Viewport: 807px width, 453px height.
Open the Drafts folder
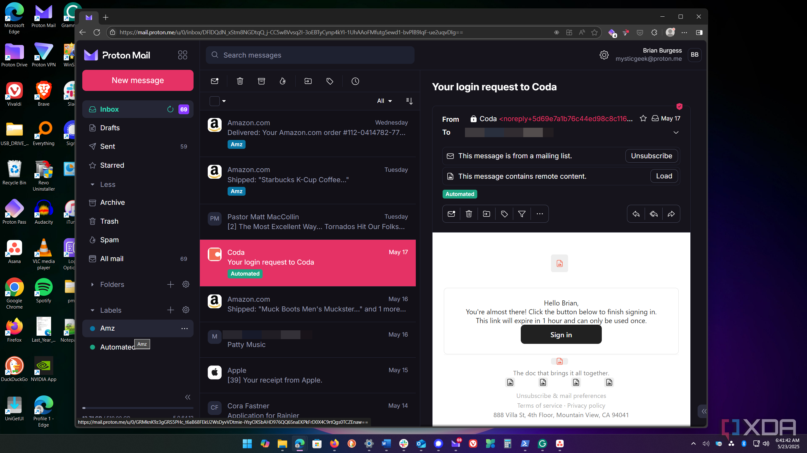[138, 128]
